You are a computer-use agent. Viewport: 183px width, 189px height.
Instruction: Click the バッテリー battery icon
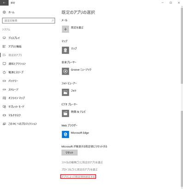tap(4, 81)
